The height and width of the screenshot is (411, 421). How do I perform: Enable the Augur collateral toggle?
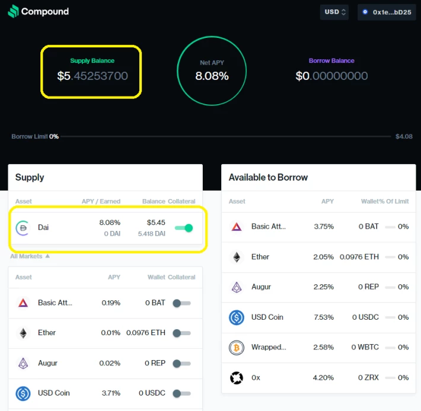(182, 364)
